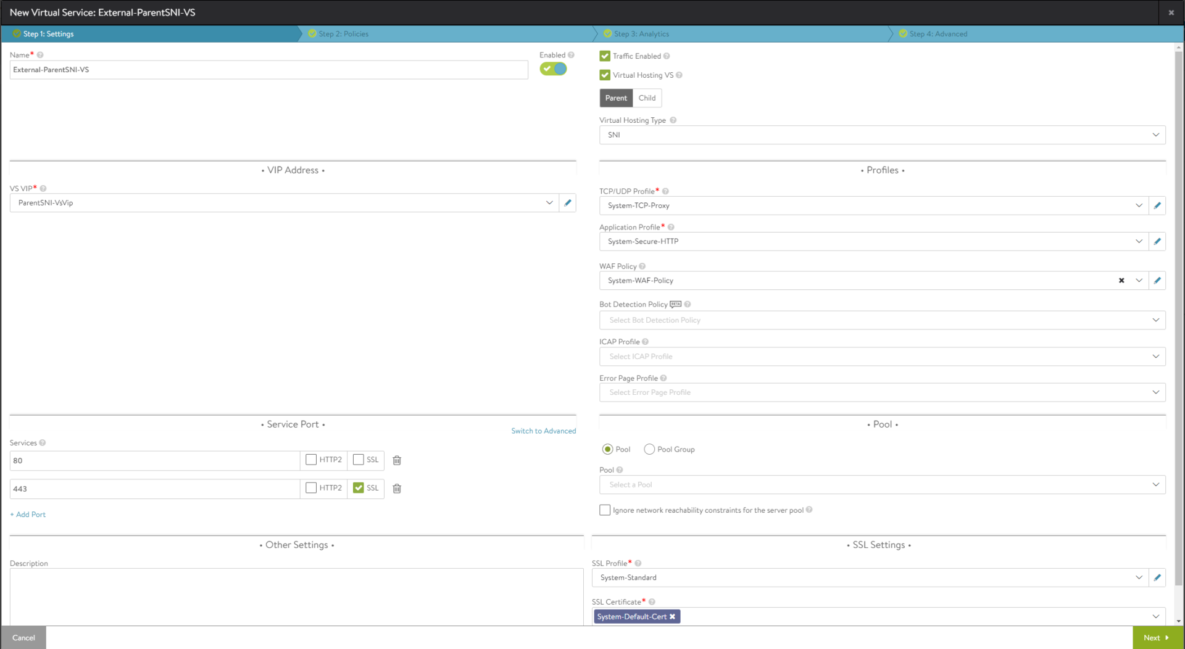Delete the port 443 service row

point(397,489)
